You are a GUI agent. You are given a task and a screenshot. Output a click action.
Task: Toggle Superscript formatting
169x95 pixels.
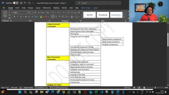[x=32, y=17]
